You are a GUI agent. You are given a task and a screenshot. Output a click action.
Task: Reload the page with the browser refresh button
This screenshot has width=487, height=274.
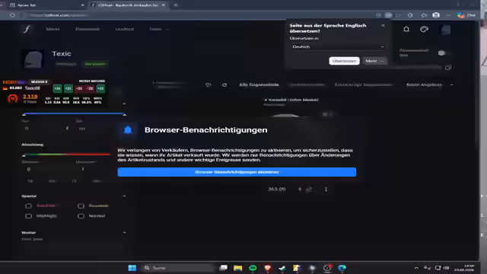tap(12, 15)
